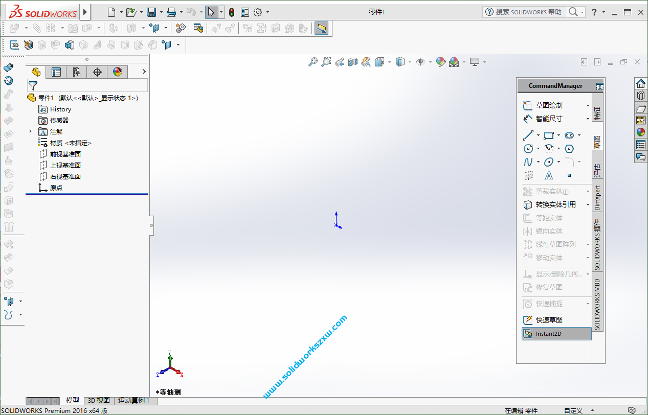Select the Line sketch tool
Image resolution: width=648 pixels, height=415 pixels.
point(527,135)
